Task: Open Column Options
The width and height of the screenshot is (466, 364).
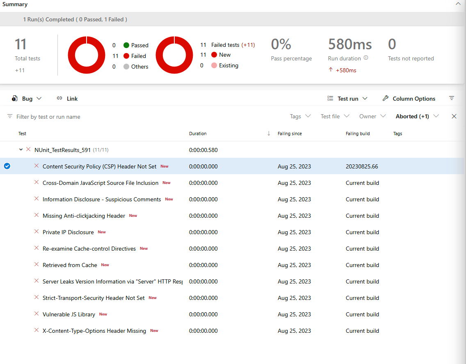Action: point(409,99)
